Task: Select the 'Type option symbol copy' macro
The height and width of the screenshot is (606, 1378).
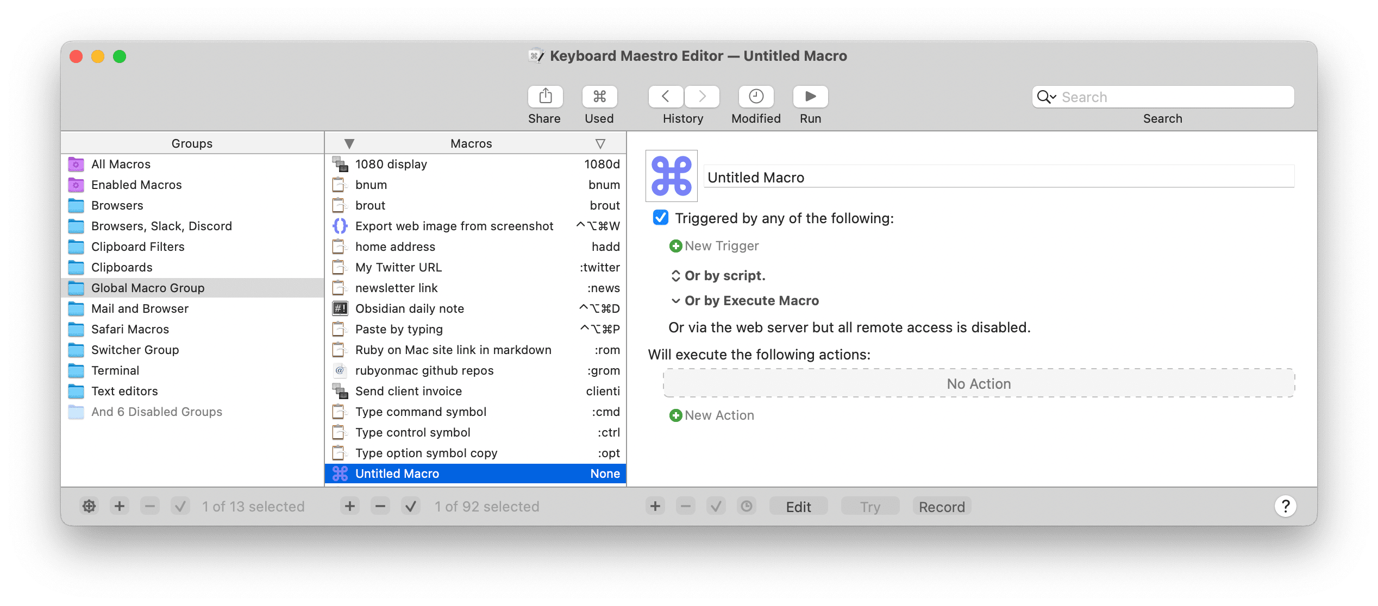Action: click(x=475, y=453)
